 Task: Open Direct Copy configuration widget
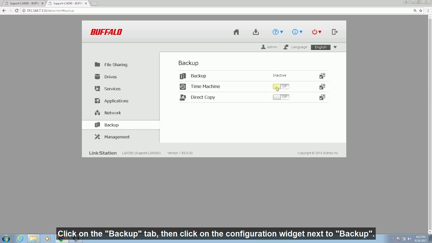pyautogui.click(x=322, y=98)
